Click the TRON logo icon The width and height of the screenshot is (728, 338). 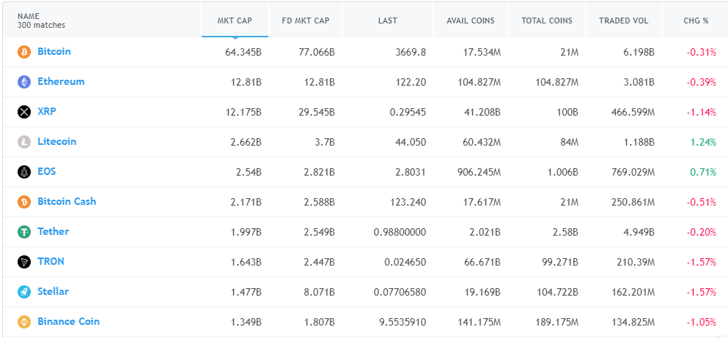pos(24,262)
